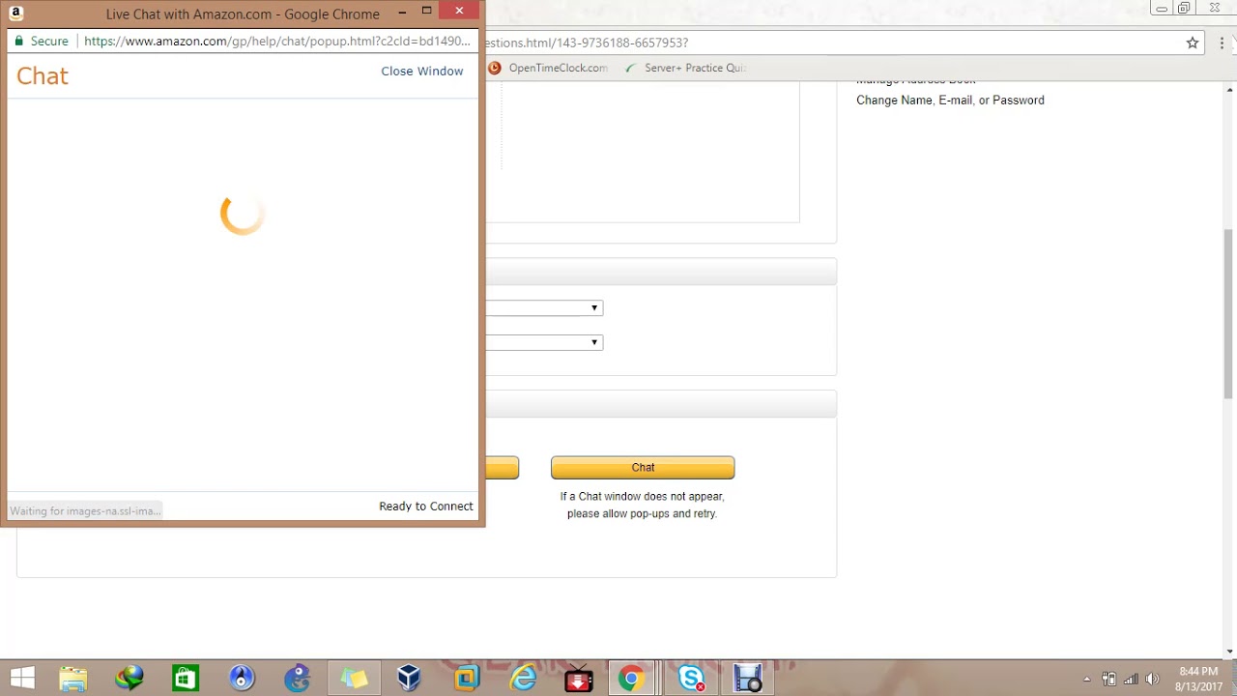
Task: Click the Amazon favicon in popup title bar
Action: click(x=15, y=13)
